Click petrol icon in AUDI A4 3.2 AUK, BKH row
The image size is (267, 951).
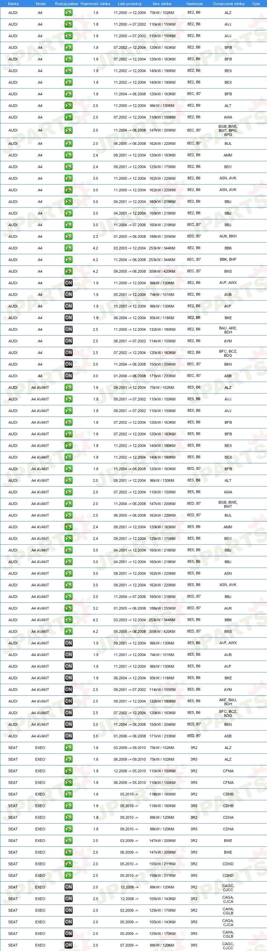(x=69, y=236)
